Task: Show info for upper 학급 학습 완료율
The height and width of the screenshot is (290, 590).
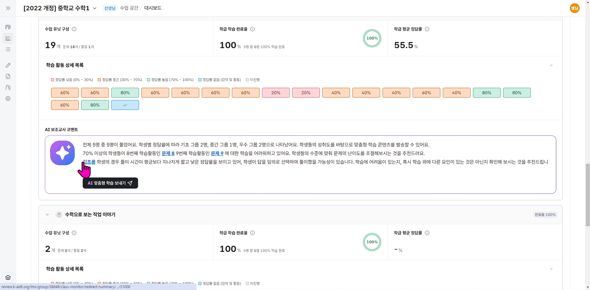Action: pos(252,29)
